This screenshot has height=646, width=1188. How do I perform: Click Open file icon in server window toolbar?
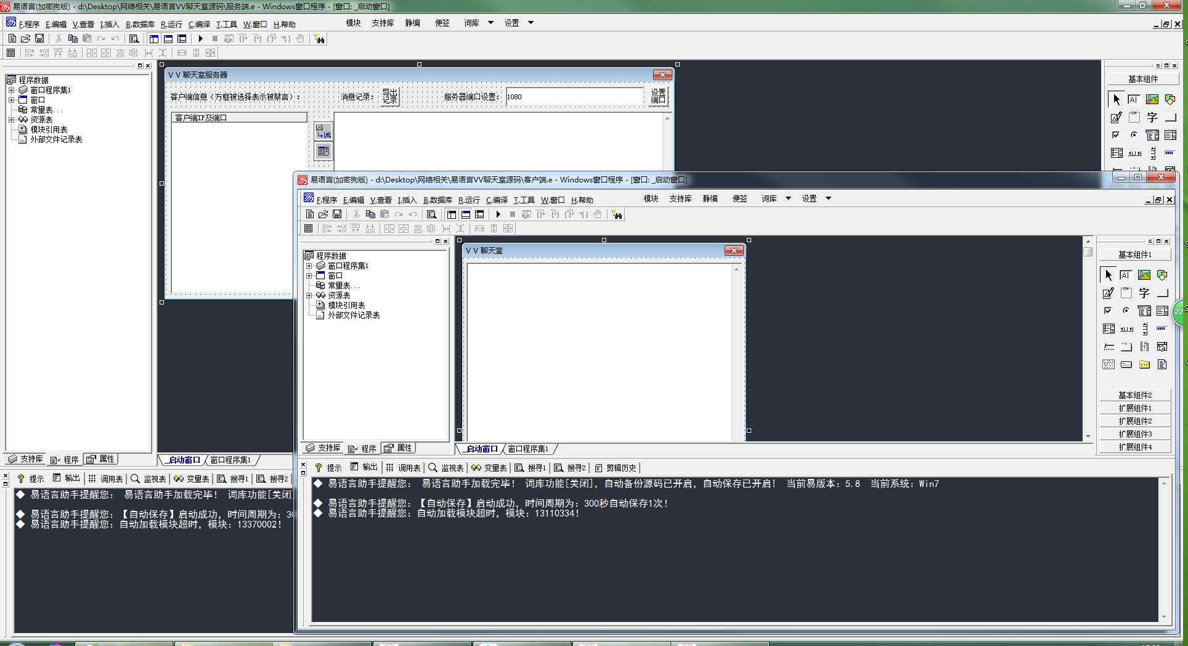26,38
